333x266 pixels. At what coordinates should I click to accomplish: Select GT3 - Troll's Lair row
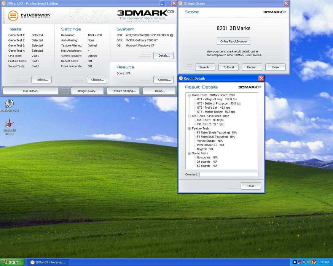tap(214, 108)
